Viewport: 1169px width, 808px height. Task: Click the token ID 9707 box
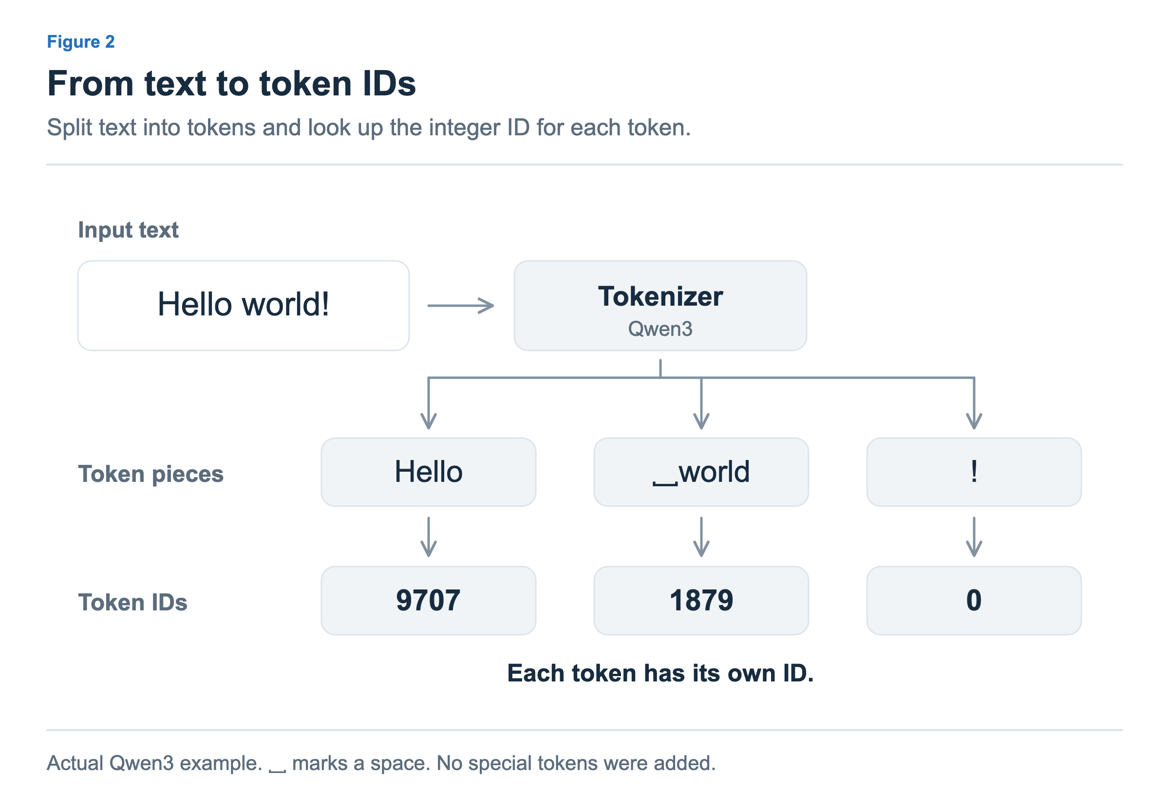(429, 601)
